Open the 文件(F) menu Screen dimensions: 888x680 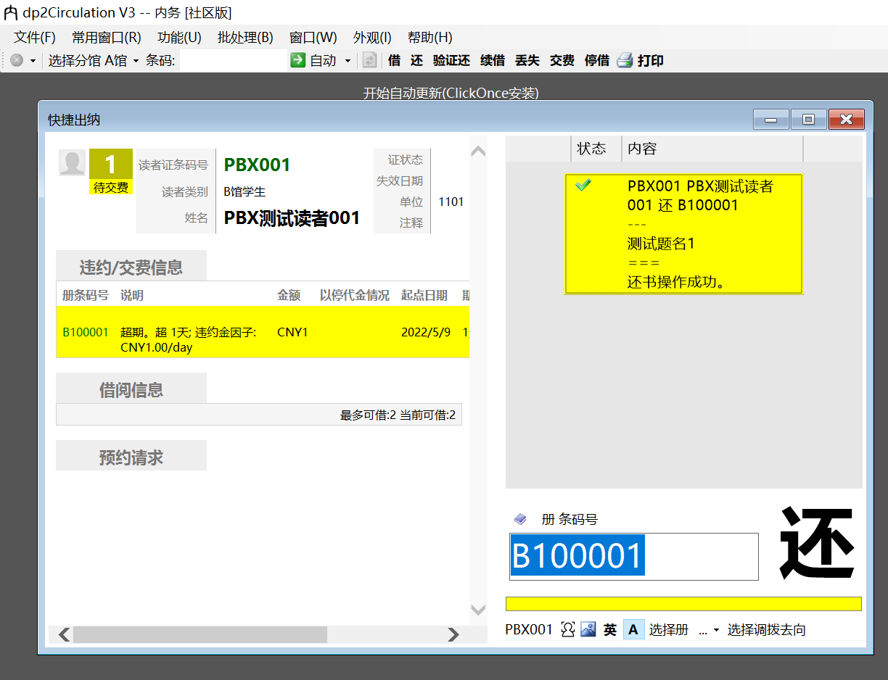(35, 38)
